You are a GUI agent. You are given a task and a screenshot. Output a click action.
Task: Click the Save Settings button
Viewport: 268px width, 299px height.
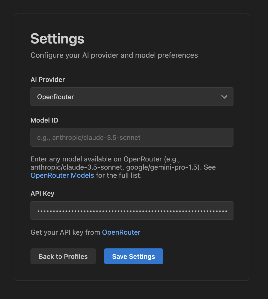tap(133, 256)
